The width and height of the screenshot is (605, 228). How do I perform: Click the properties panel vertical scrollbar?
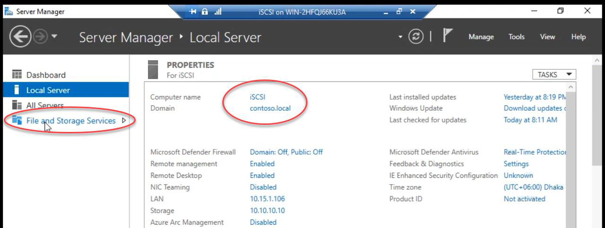pyautogui.click(x=571, y=160)
